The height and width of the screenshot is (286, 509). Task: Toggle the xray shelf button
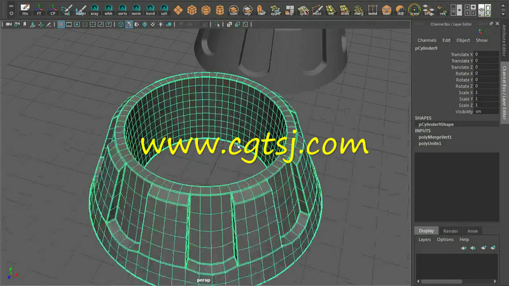point(94,10)
